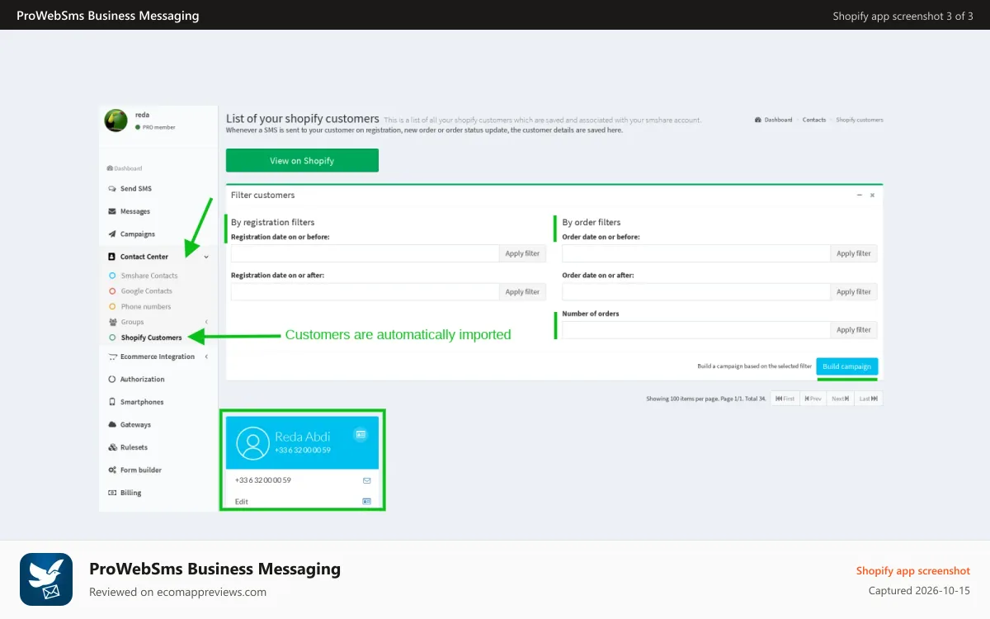The width and height of the screenshot is (990, 619).
Task: Apply the order date on or before filter
Action: (853, 253)
